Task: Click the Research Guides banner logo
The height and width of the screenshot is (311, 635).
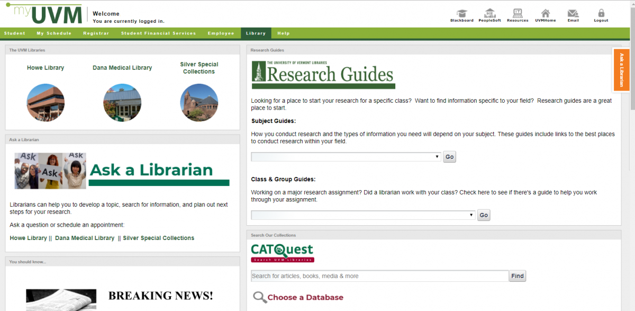Action: (323, 74)
